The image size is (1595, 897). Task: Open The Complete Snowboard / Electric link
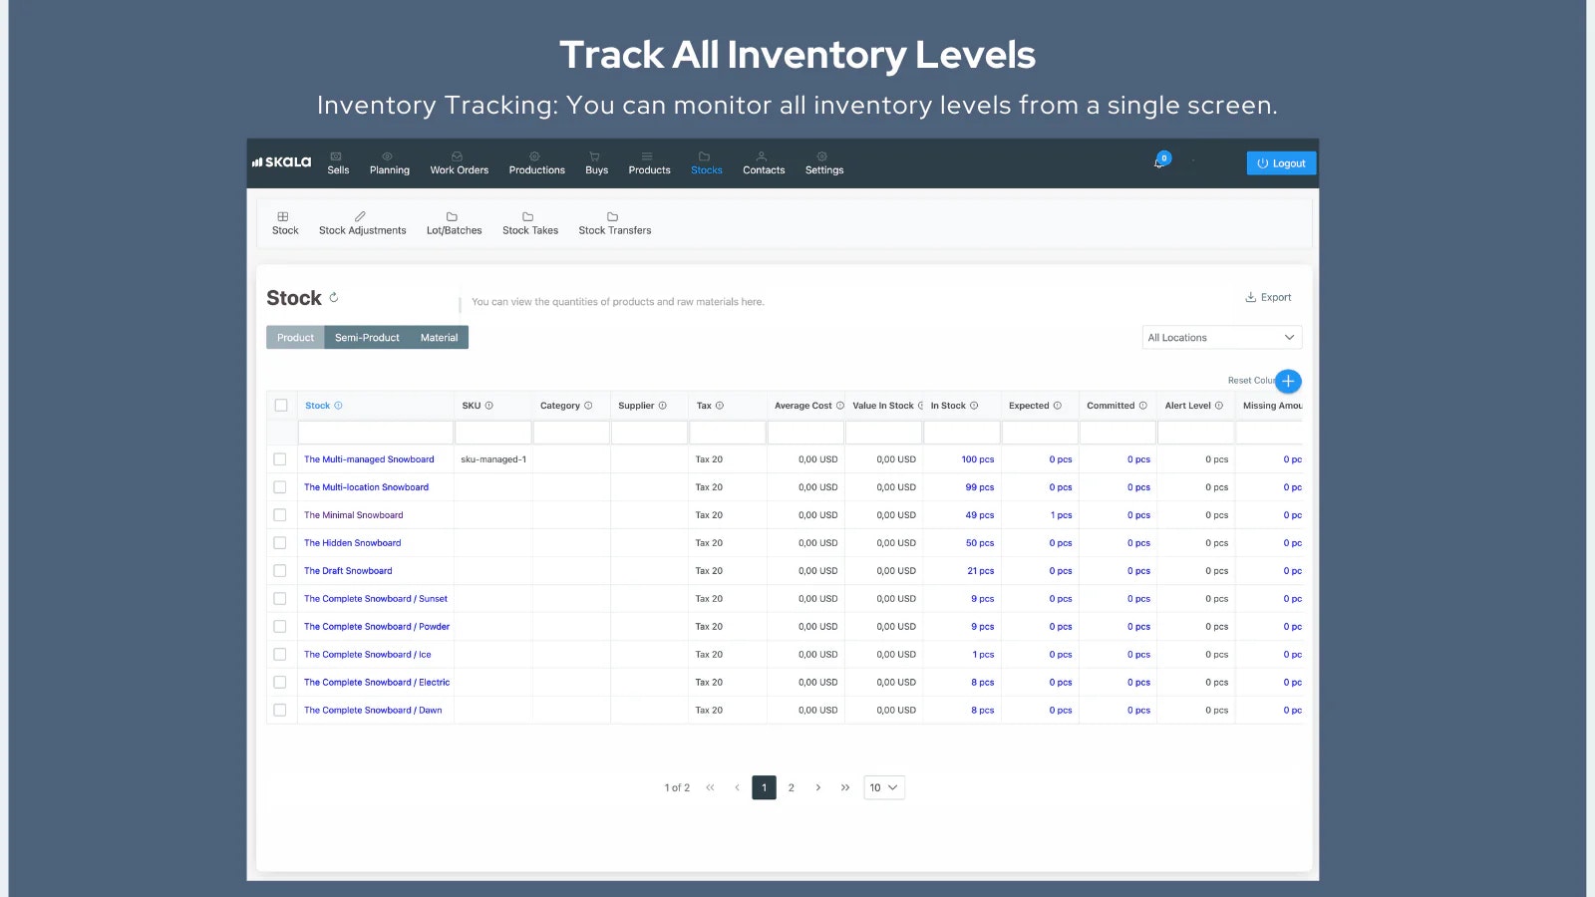pos(377,683)
